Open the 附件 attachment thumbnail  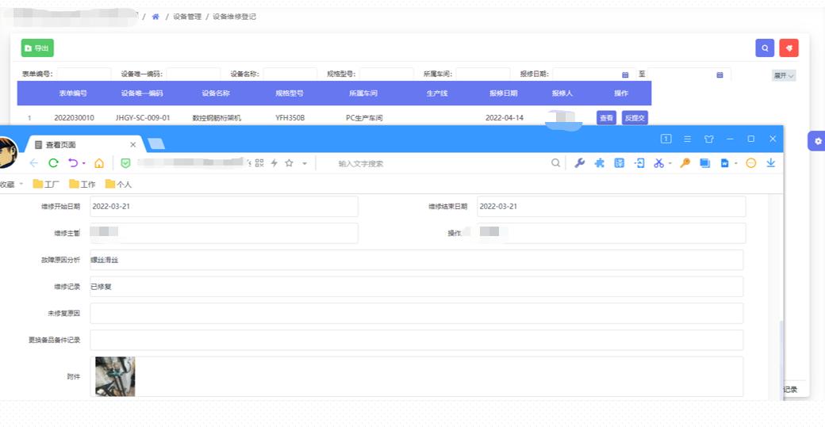coord(115,376)
